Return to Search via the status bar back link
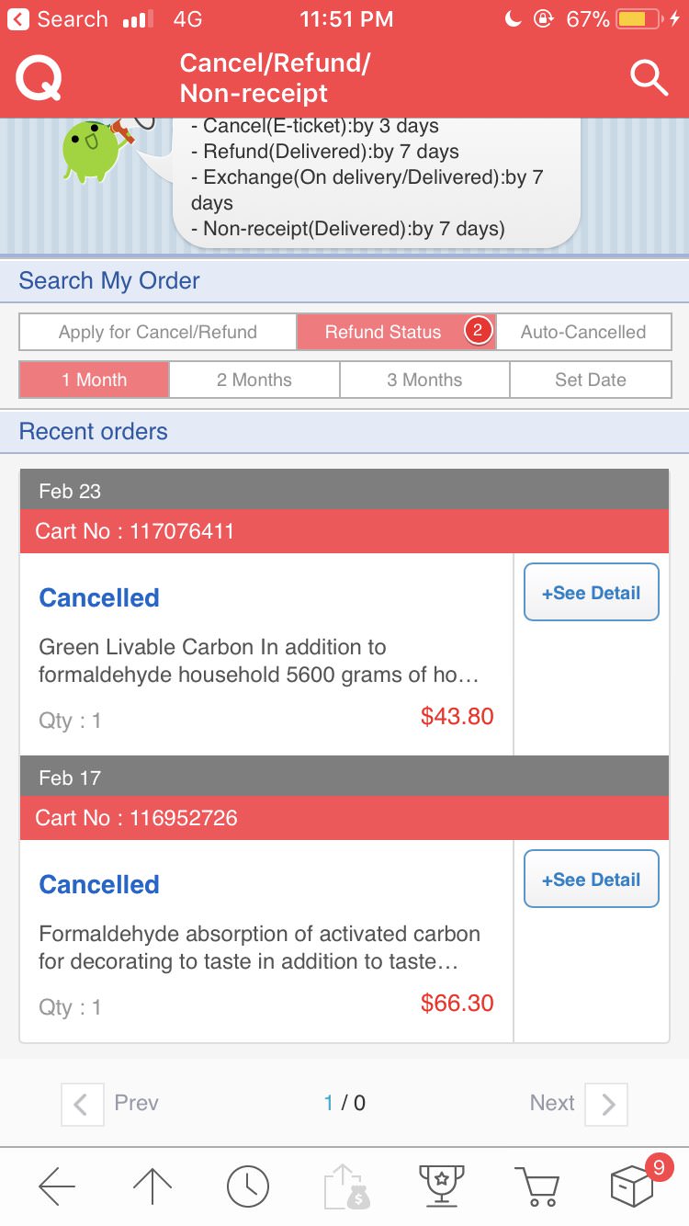The width and height of the screenshot is (689, 1226). tap(59, 19)
